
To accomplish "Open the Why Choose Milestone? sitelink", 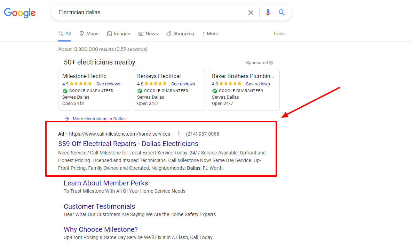I will (x=101, y=229).
